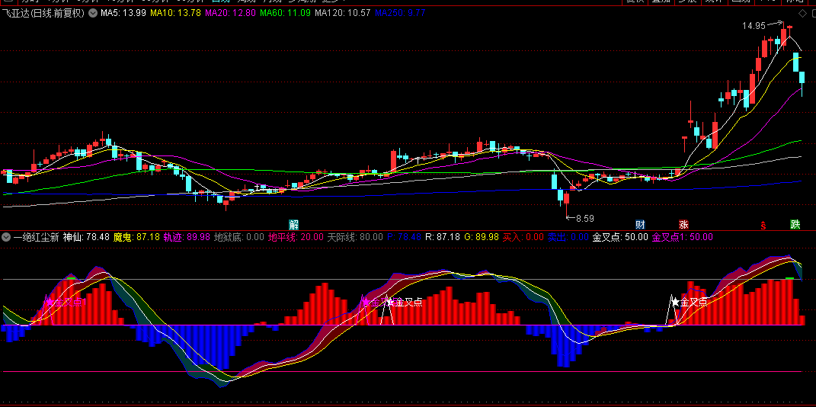Click the 地平线: 20.00 value
The height and width of the screenshot is (407, 816).
tap(296, 237)
